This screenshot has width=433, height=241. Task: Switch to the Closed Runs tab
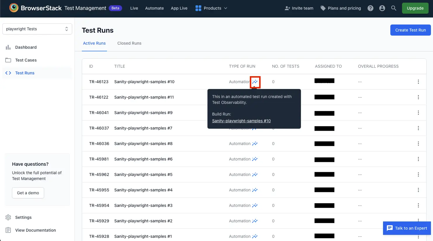pyautogui.click(x=129, y=43)
